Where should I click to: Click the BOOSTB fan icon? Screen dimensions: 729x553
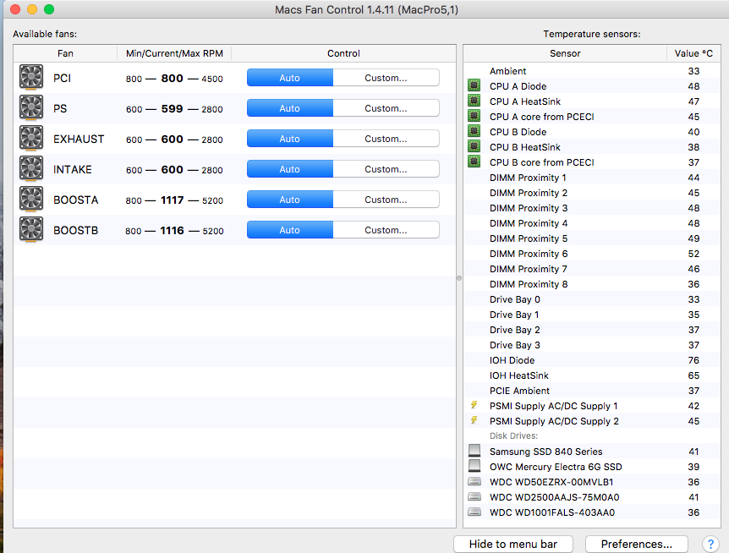(x=31, y=229)
